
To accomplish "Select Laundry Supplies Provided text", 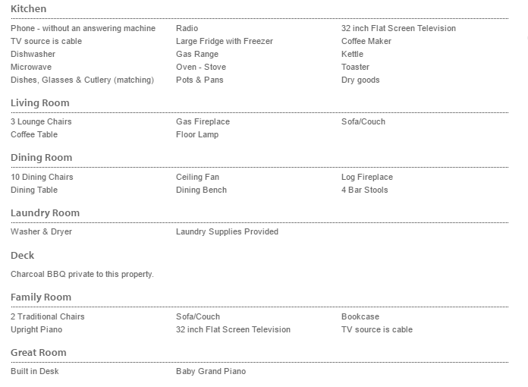I will 227,231.
